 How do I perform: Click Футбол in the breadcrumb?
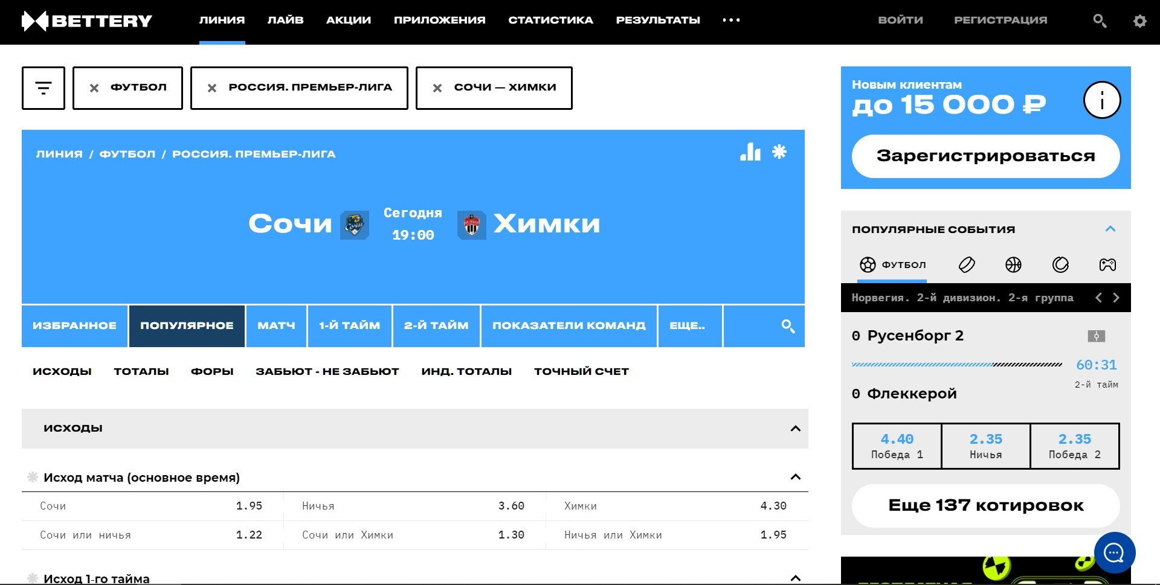pos(127,154)
